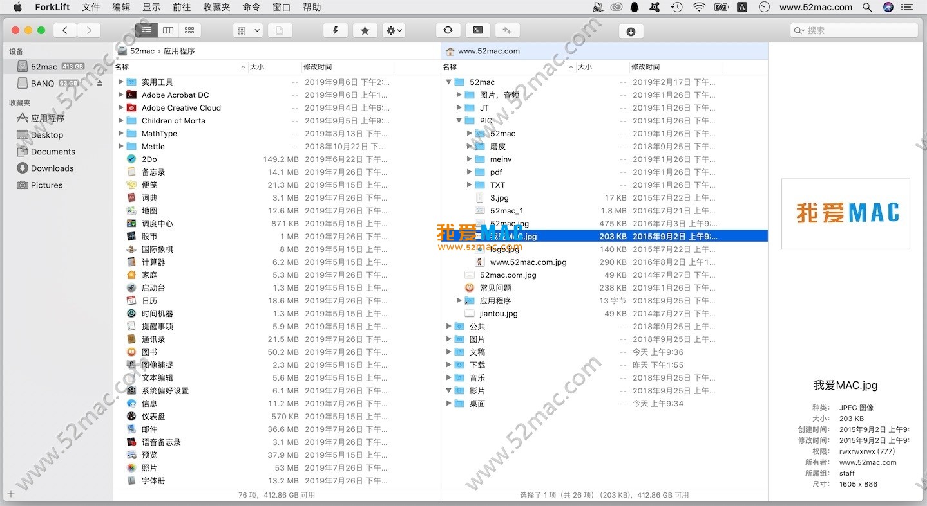
Task: Go back with the left arrow toolbar button
Action: pos(65,30)
